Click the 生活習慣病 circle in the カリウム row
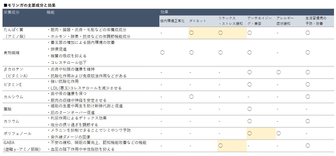 308,121
